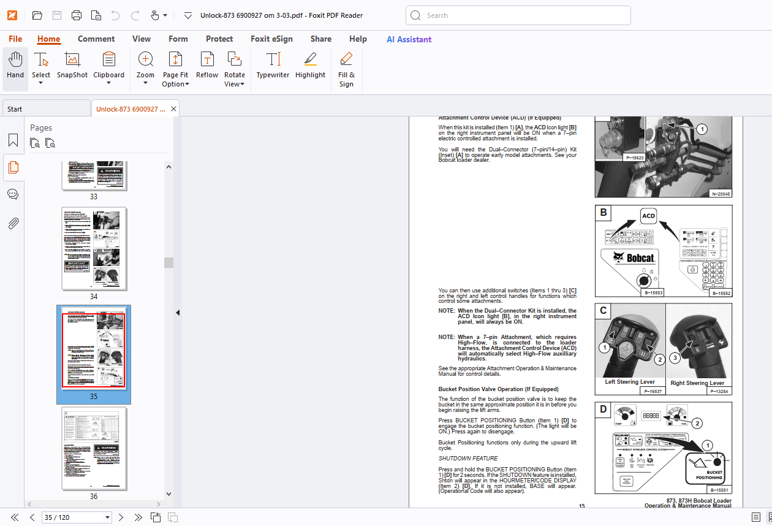Click the page number field 35 / 120
The width and height of the screenshot is (772, 526).
[72, 517]
